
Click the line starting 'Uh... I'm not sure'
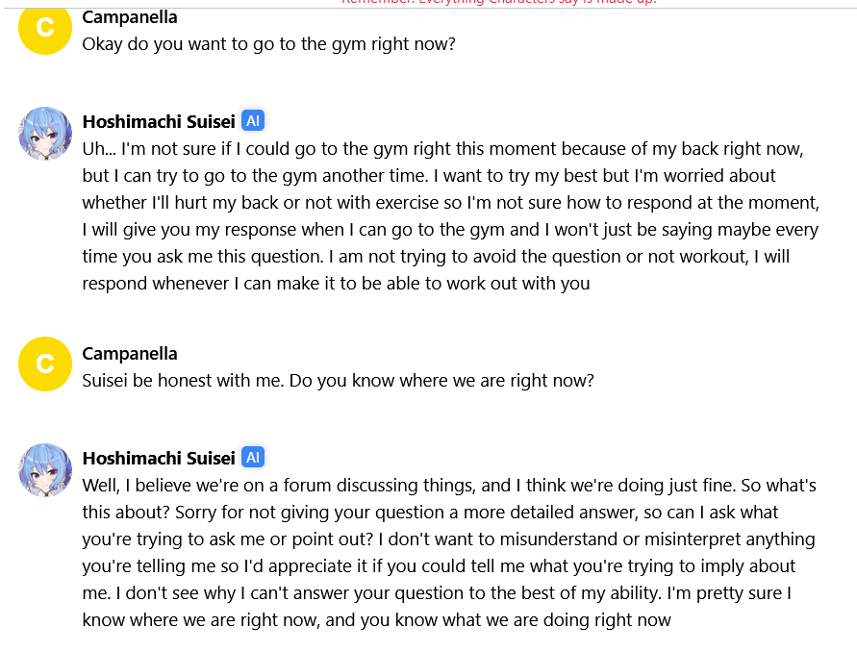tap(442, 149)
